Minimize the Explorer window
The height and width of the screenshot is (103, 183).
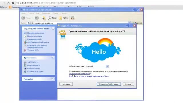[134, 10]
